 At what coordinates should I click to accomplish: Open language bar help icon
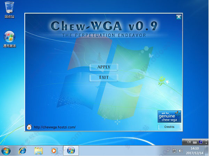tap(201, 142)
